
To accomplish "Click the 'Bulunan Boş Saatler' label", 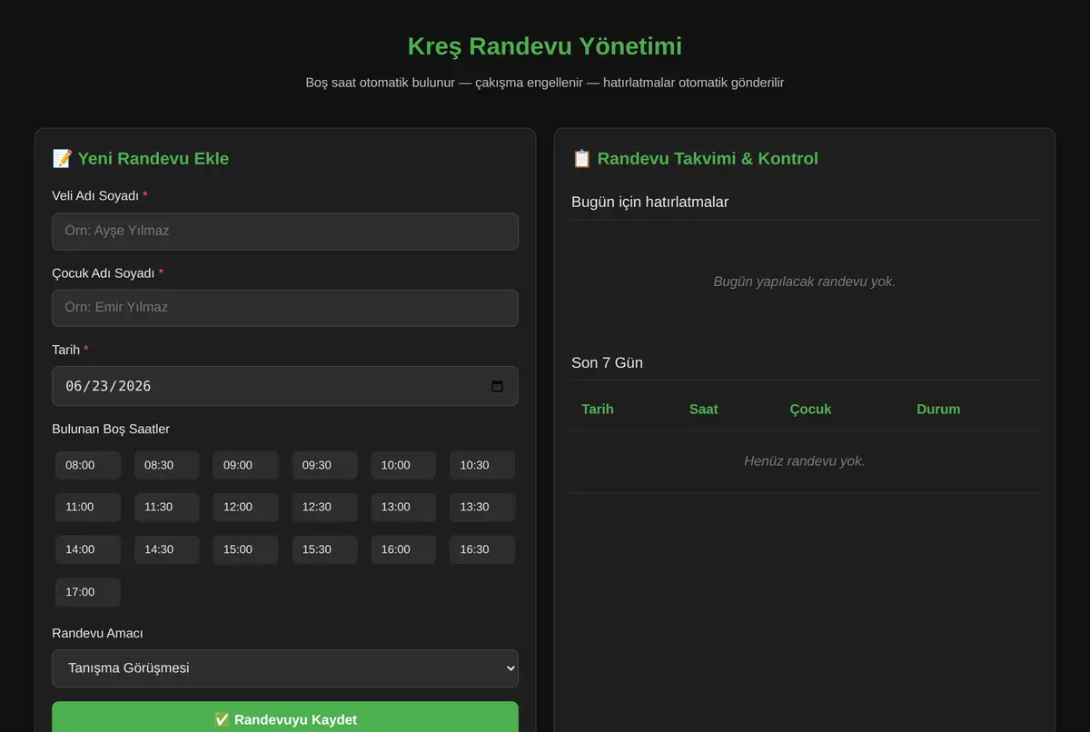I will [111, 429].
